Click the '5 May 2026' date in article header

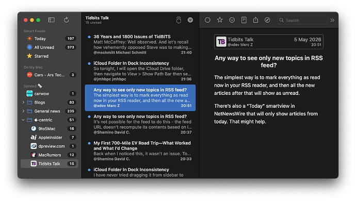(x=308, y=40)
